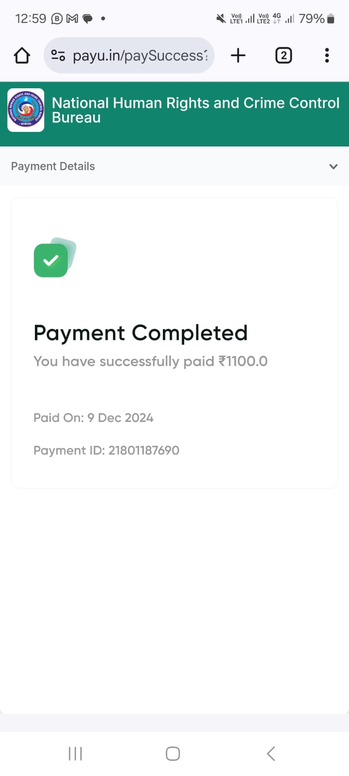This screenshot has height=776, width=349.
Task: Tap the Payment Details header label
Action: click(53, 166)
